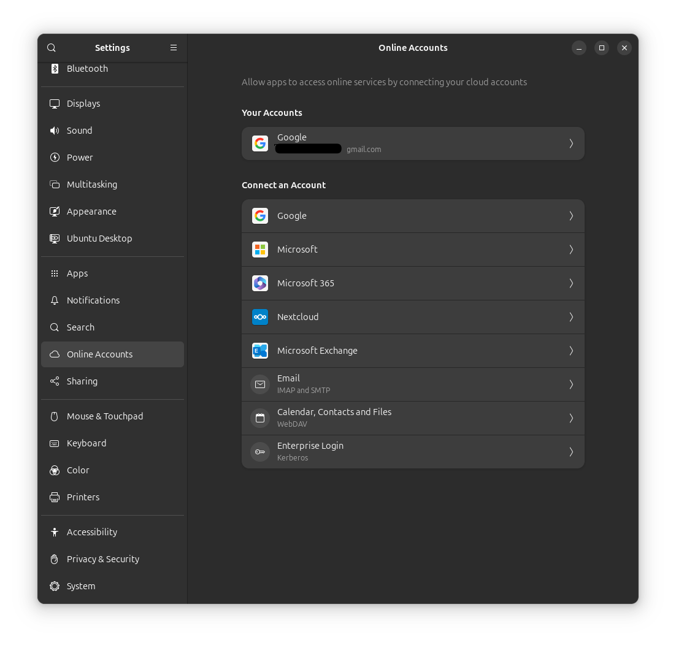676x645 pixels.
Task: Open the System panel
Action: pyautogui.click(x=112, y=586)
